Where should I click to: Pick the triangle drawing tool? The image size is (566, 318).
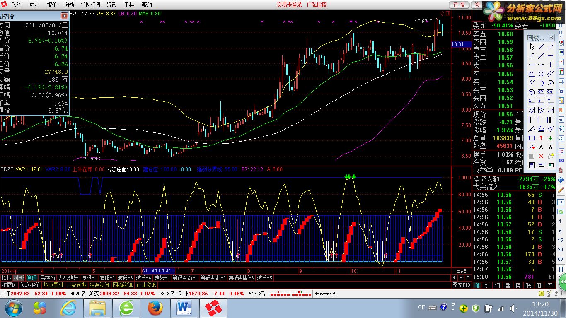551,129
